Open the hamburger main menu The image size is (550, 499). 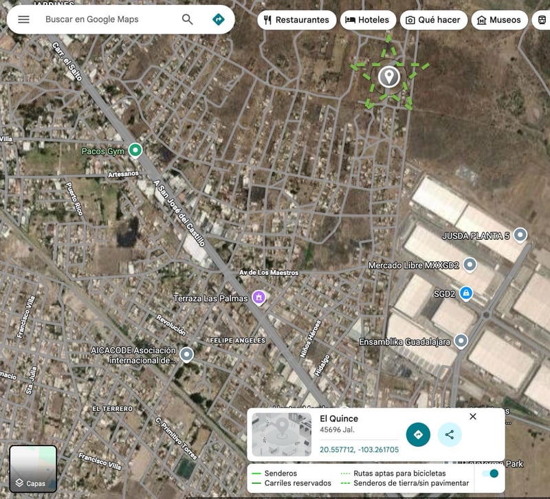23,19
